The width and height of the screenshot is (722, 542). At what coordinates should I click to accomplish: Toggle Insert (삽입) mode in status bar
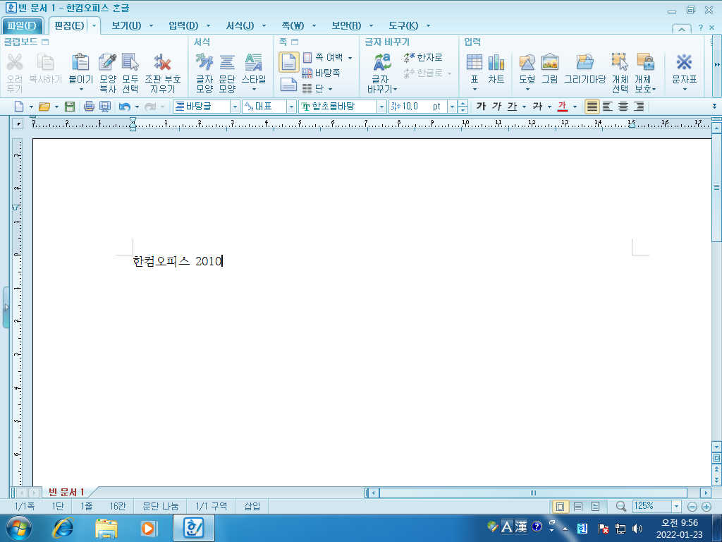click(x=252, y=506)
